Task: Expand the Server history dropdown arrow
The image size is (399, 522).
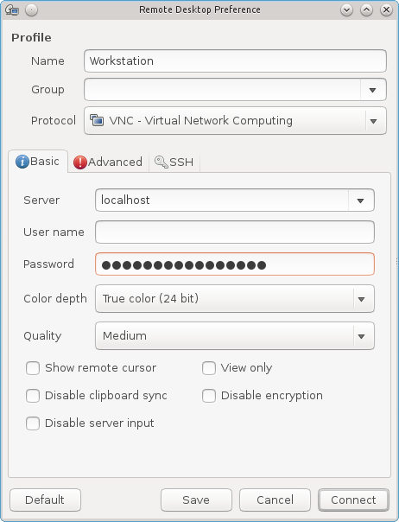Action: point(361,201)
